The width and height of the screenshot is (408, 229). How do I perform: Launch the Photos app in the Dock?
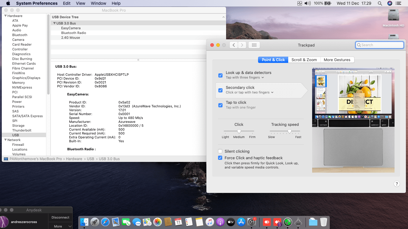(x=157, y=222)
